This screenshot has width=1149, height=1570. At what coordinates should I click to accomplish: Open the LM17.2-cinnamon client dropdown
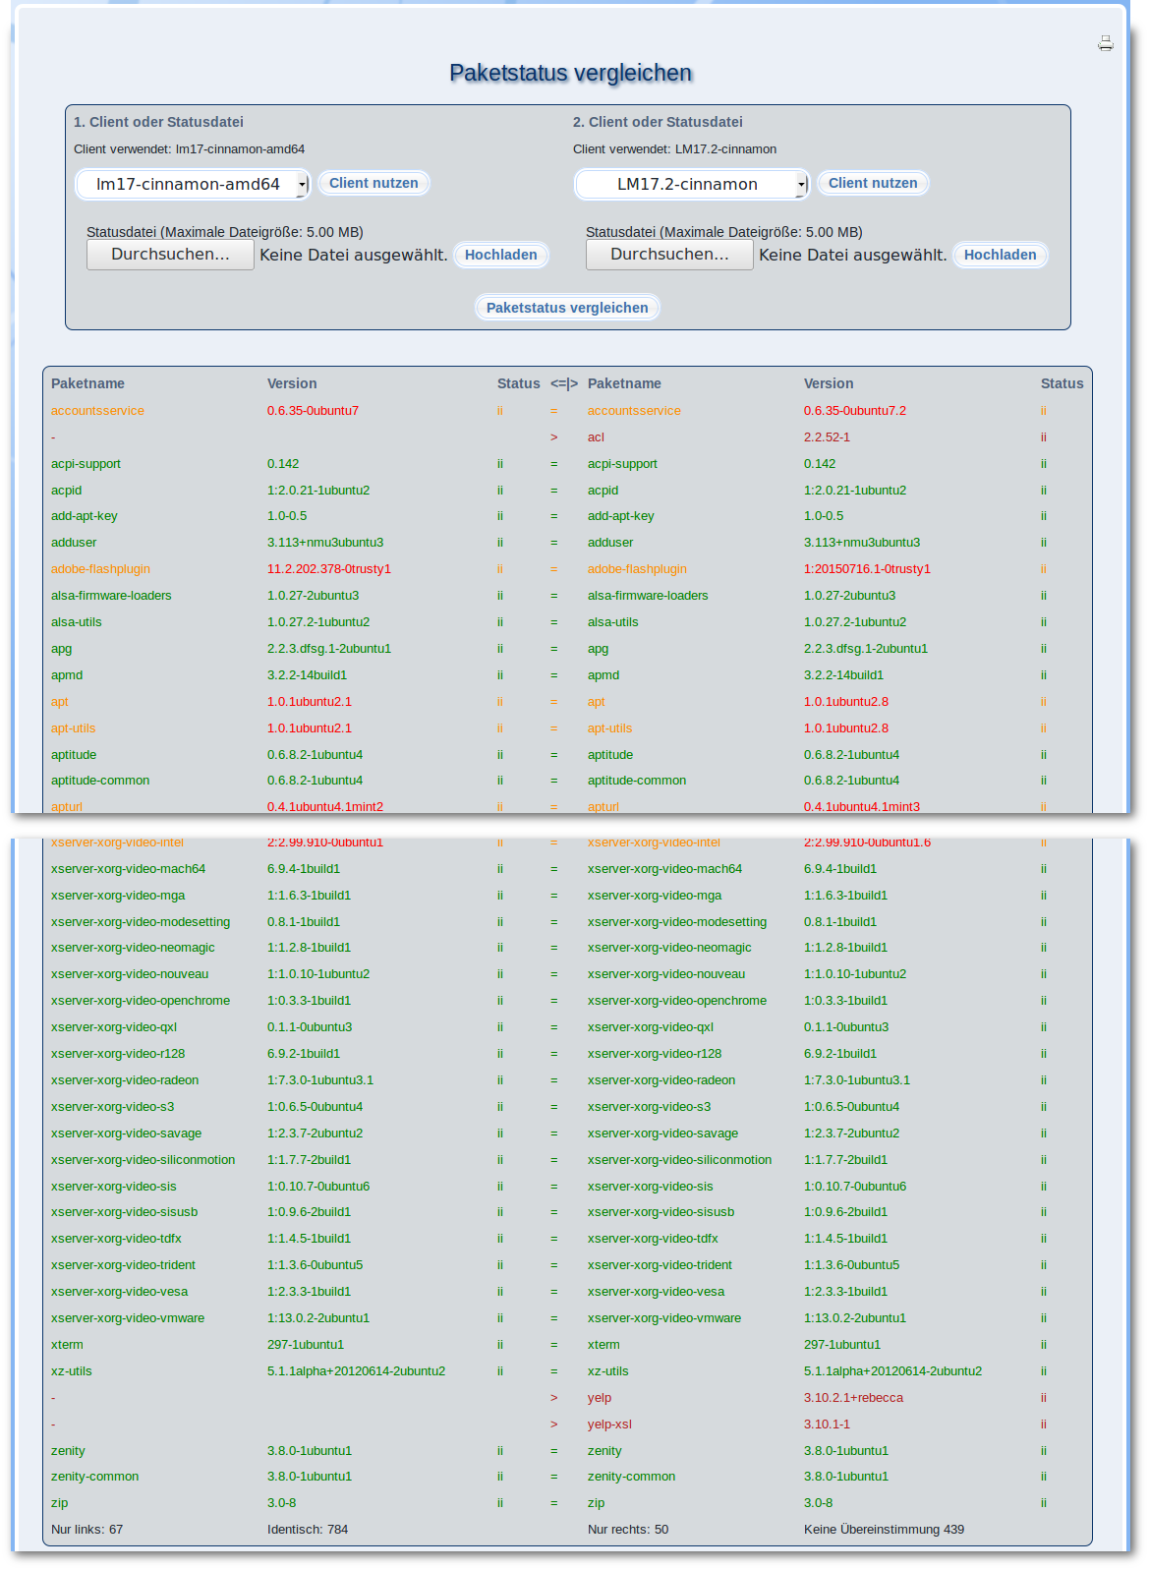691,184
